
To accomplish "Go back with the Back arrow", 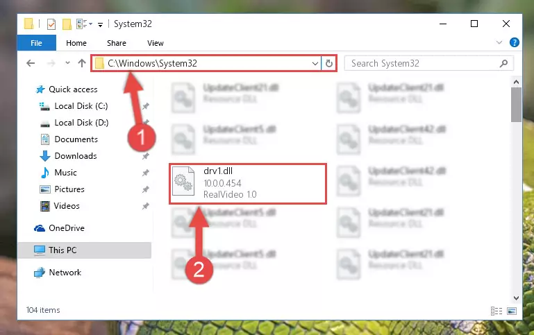I will tap(31, 63).
